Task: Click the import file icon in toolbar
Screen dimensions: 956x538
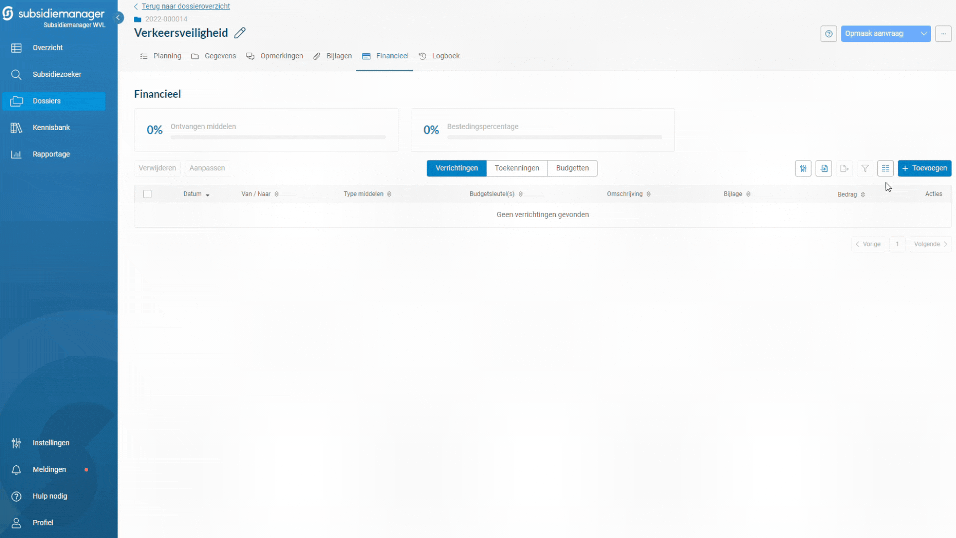Action: [824, 168]
